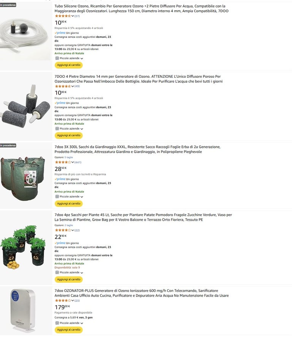Click the star rating of OZONATOR-PLUS generator
The height and width of the screenshot is (340, 292).
coord(63,300)
